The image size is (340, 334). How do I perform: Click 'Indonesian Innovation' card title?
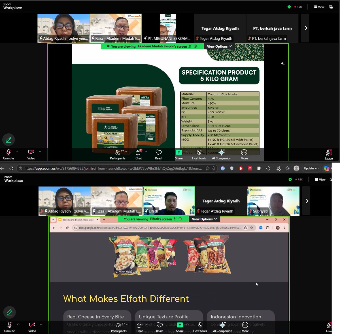236,317
